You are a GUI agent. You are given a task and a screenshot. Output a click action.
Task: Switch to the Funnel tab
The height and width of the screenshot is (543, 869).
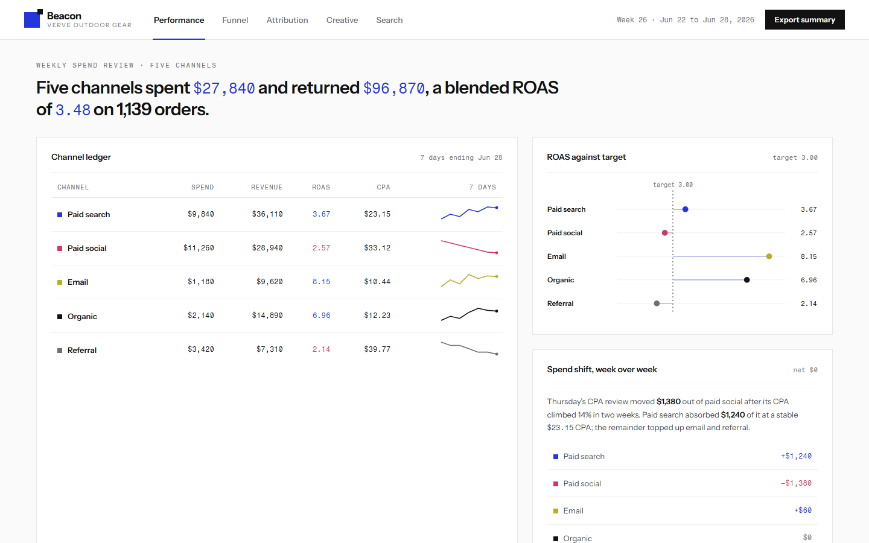pos(235,20)
